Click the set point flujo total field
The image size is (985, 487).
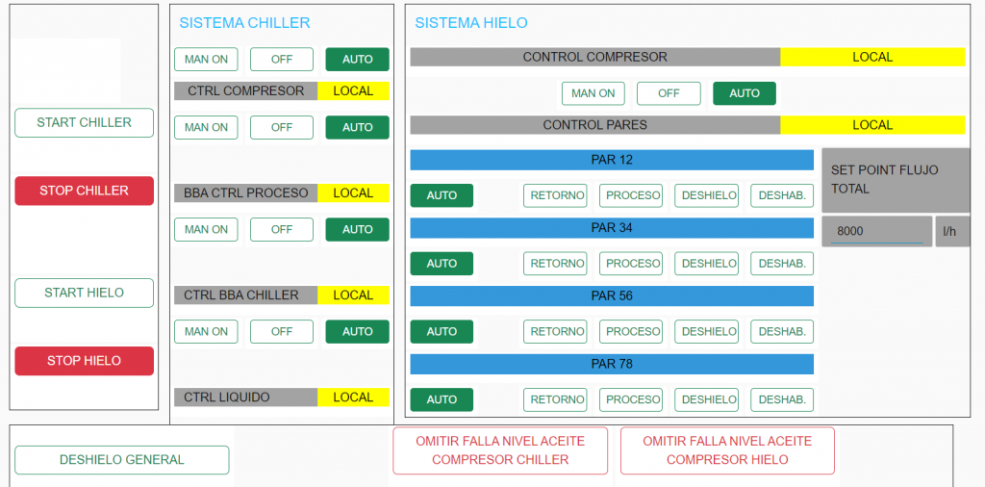click(x=875, y=232)
